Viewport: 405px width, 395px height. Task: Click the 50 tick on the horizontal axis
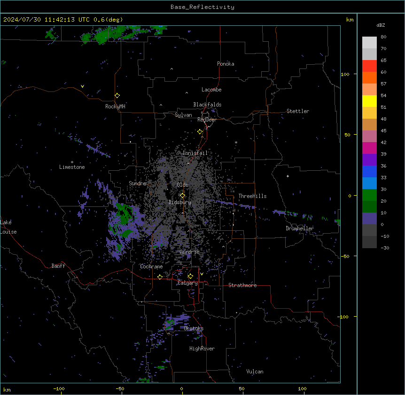(x=241, y=388)
